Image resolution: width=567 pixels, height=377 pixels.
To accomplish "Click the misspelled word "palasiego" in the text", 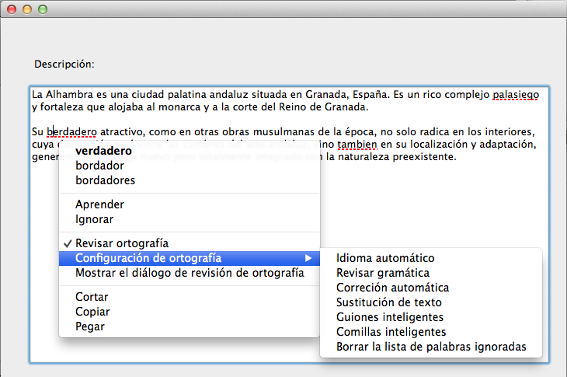I will (x=515, y=94).
